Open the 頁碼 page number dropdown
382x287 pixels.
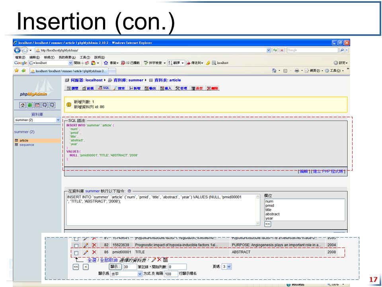226,267
